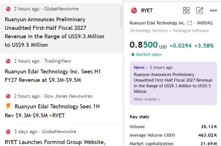This screenshot has height=146, width=221.
Task: Open the external link icon next to Ruanyun Edai Technology Inc.
Action: [190, 23]
